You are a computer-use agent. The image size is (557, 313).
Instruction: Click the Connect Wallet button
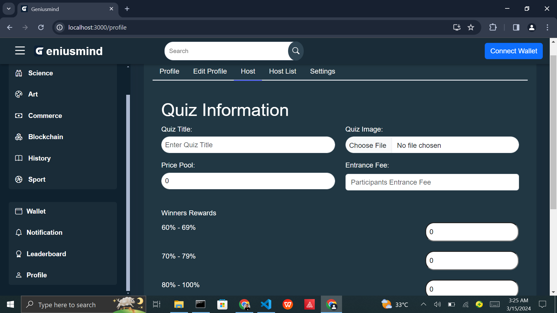[513, 51]
